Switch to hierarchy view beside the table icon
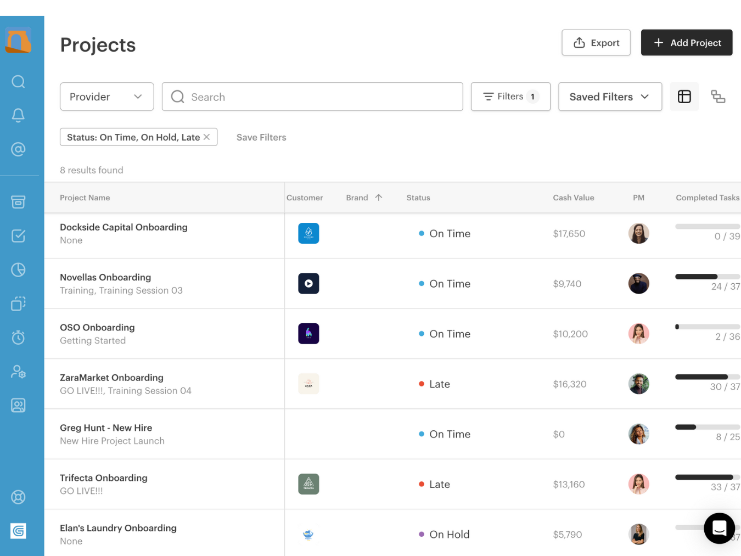 (x=718, y=97)
